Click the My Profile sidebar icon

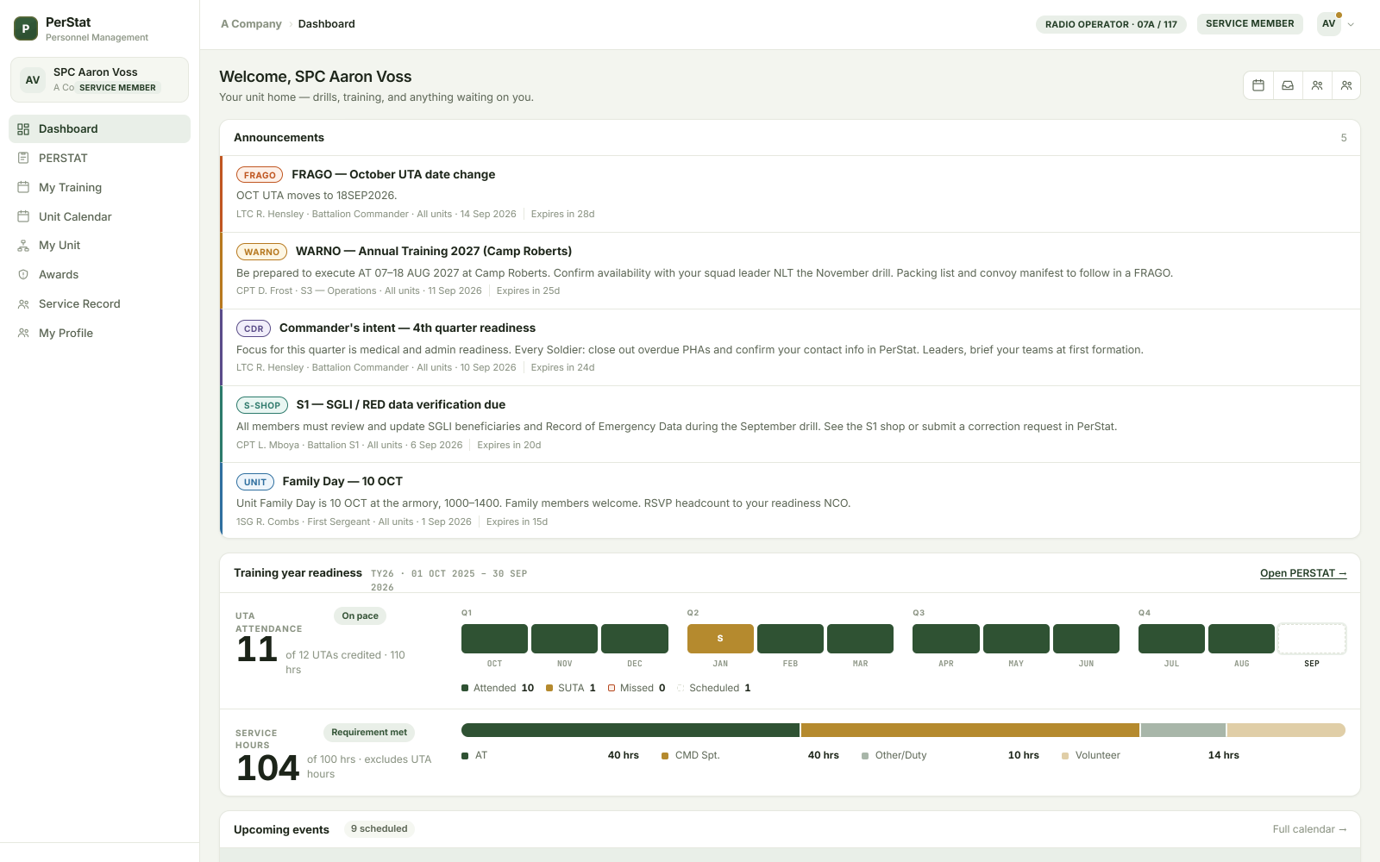tap(23, 334)
